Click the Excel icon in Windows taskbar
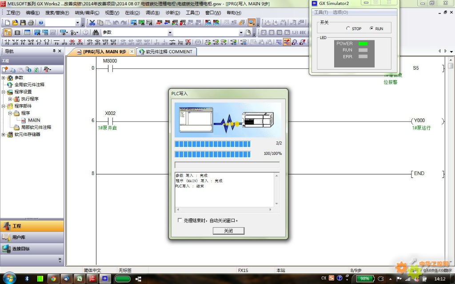This screenshot has width=455, height=284. [x=79, y=279]
